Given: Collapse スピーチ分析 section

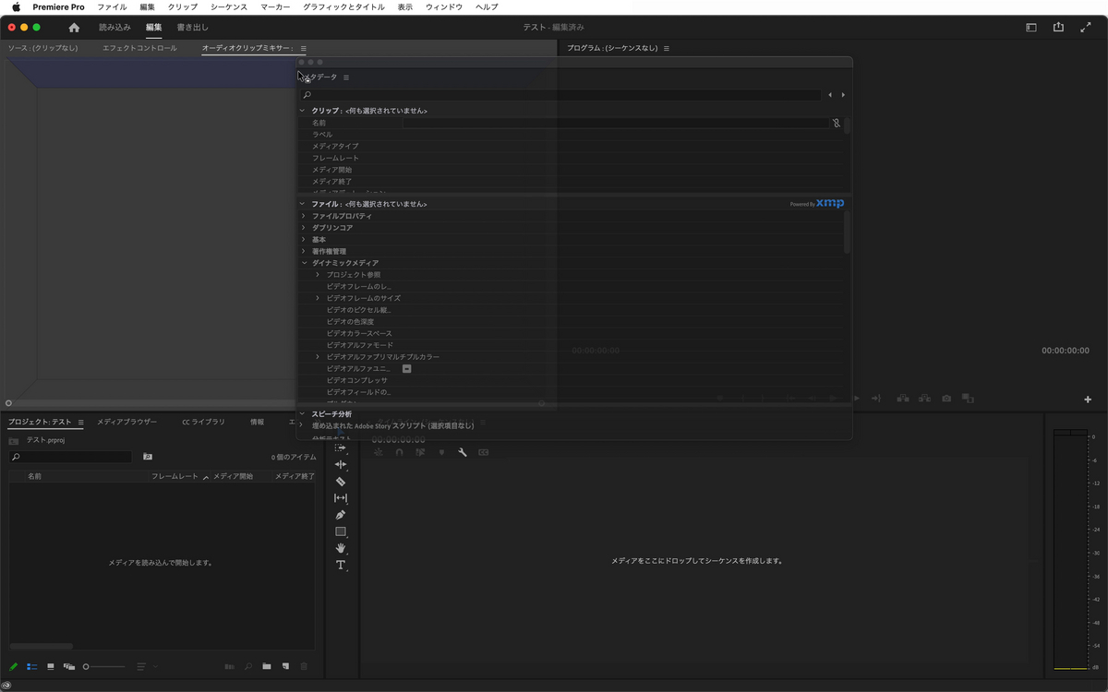Looking at the screenshot, I should (x=302, y=414).
